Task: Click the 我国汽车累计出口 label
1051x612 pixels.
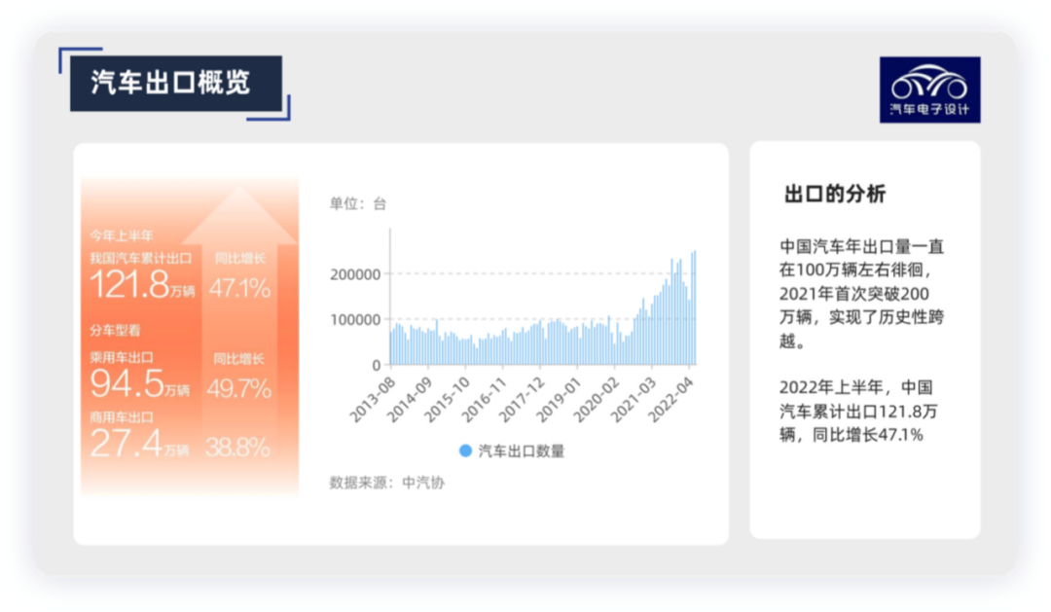Action: (x=141, y=258)
